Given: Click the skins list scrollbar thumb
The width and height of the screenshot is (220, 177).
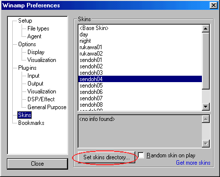Looking at the screenshot, I should [x=206, y=61].
